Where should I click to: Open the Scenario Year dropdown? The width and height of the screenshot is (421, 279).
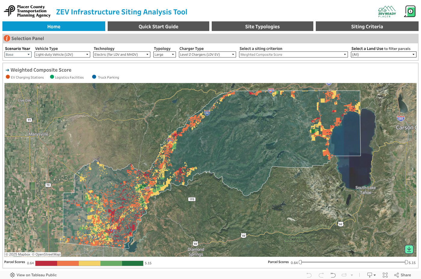(18, 54)
